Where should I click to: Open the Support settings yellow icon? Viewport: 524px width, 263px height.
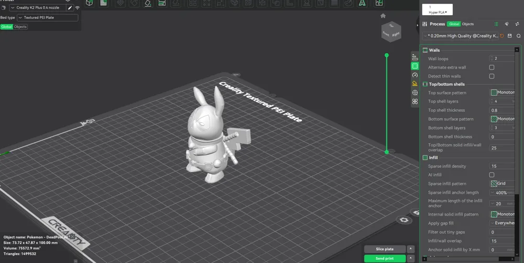pos(415,84)
